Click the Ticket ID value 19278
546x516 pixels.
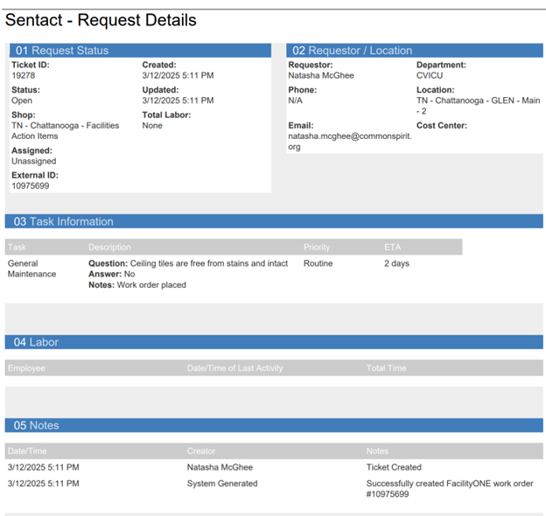tap(23, 76)
